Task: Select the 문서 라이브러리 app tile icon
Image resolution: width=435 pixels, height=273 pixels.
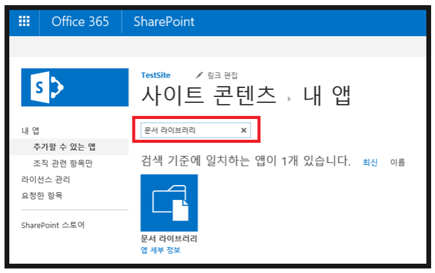Action: coord(169,202)
